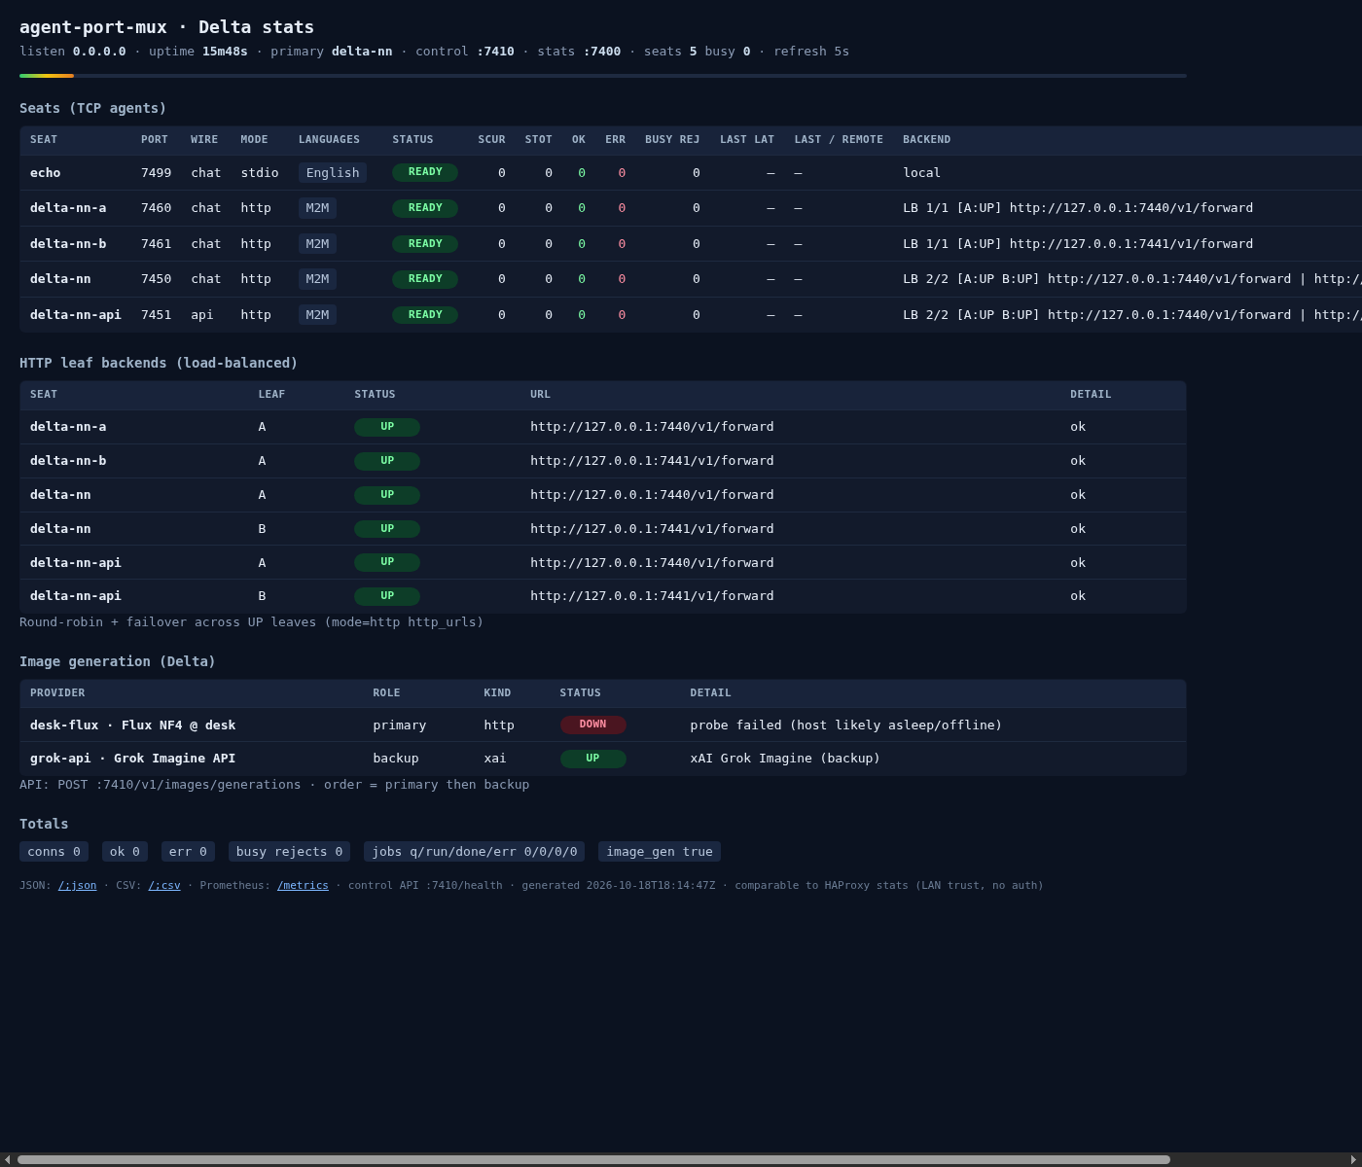This screenshot has height=1167, width=1362.
Task: Click the "KIND" column header
Action: 498,693
